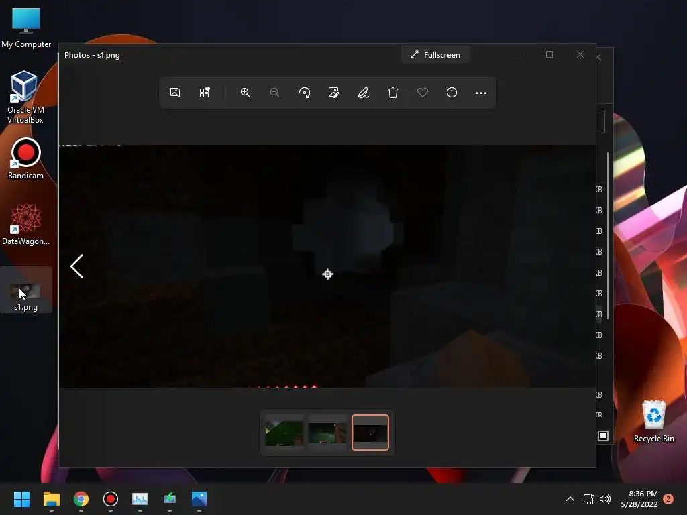Open the Windows Start menu
Image resolution: width=687 pixels, height=515 pixels.
pyautogui.click(x=21, y=499)
